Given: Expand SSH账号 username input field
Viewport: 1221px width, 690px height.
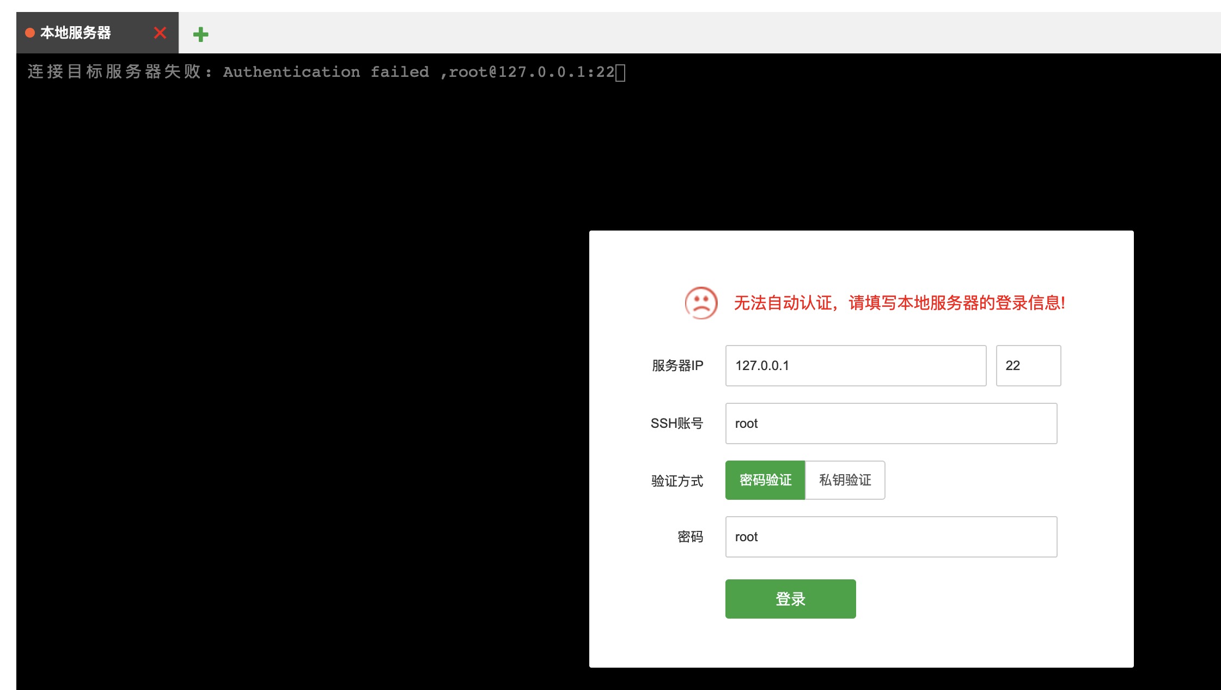Looking at the screenshot, I should tap(892, 423).
